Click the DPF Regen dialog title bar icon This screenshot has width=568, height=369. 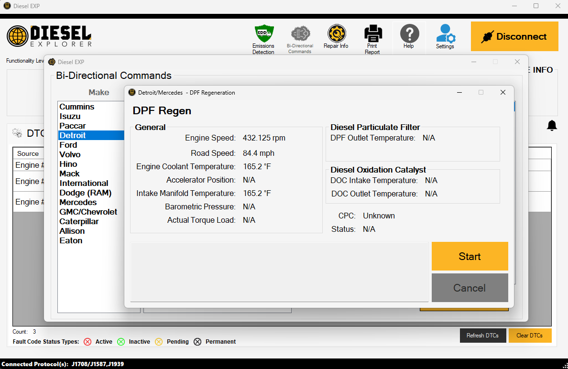click(132, 92)
